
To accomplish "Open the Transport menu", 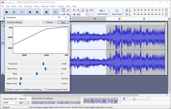I will coord(28,6).
